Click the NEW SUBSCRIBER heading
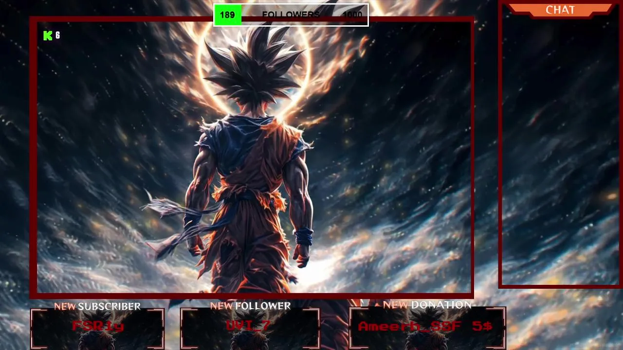This screenshot has width=623, height=350. point(97,306)
